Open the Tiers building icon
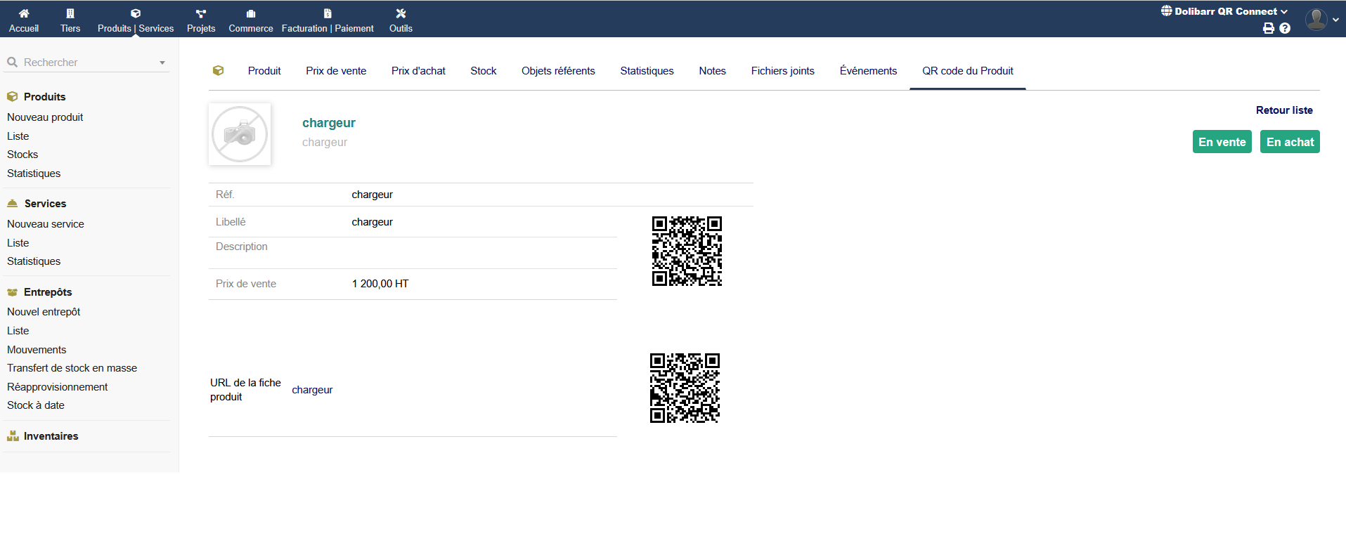 click(70, 13)
